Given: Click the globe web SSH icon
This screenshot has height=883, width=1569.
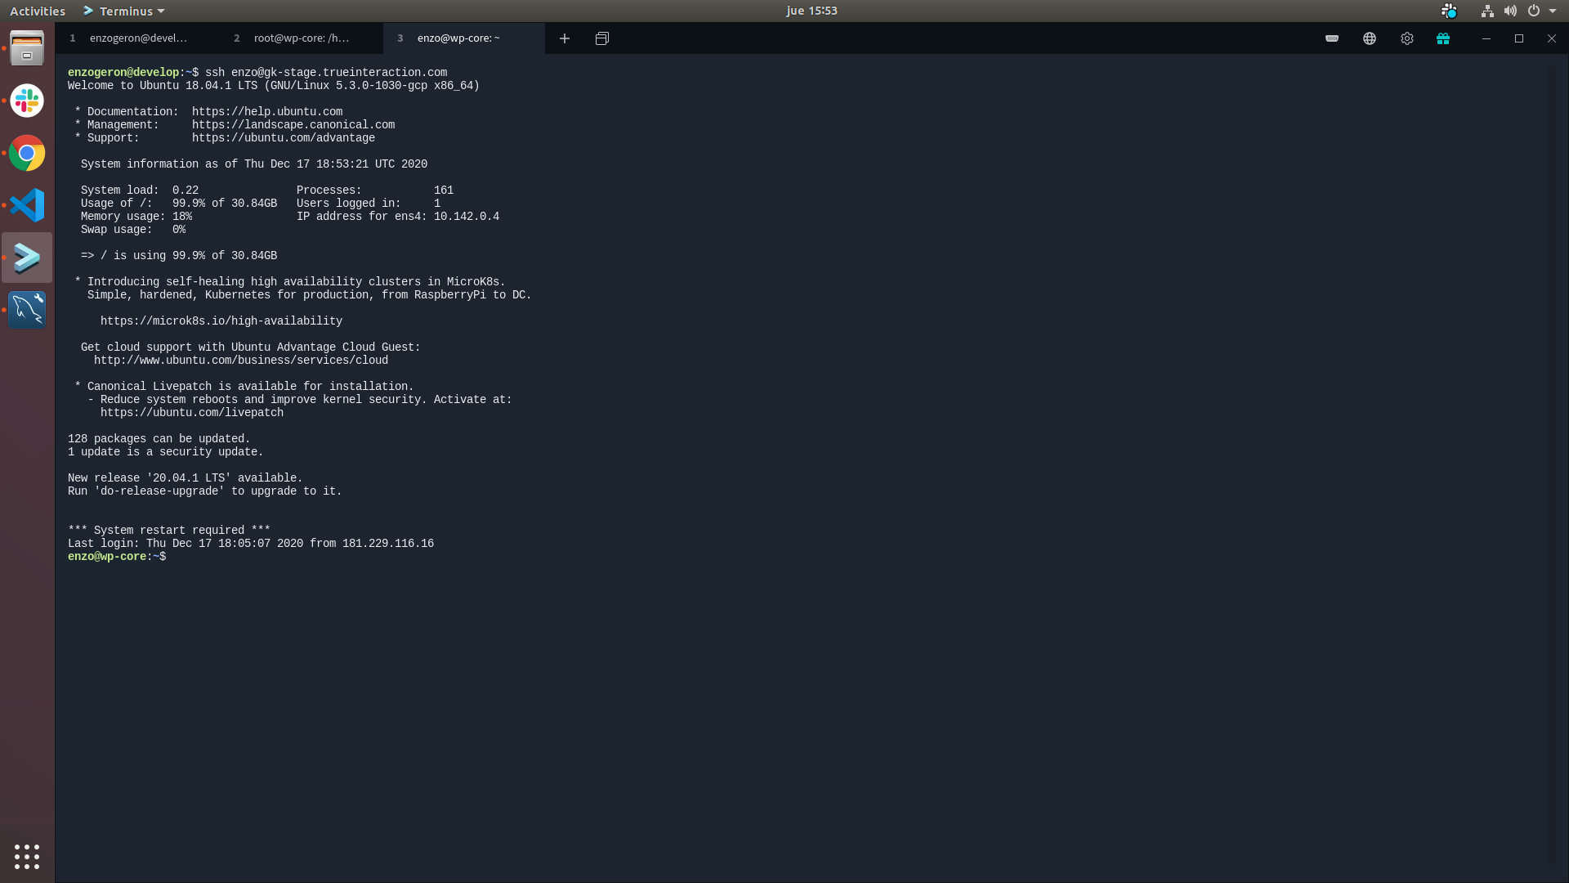Looking at the screenshot, I should coord(1370,38).
